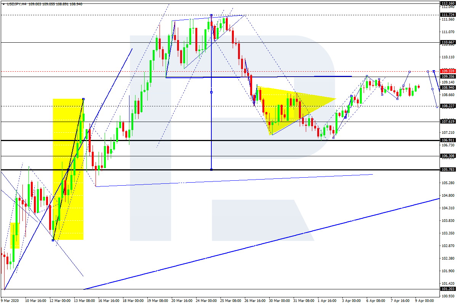Image resolution: width=457 pixels, height=305 pixels.
Task: Click the 9 Apr 00:00 time label
Action: 425,301
